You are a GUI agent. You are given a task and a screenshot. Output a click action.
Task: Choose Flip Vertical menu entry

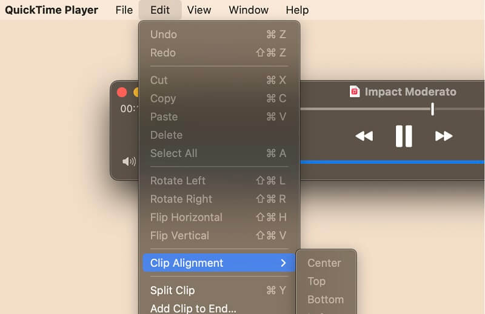(218, 235)
